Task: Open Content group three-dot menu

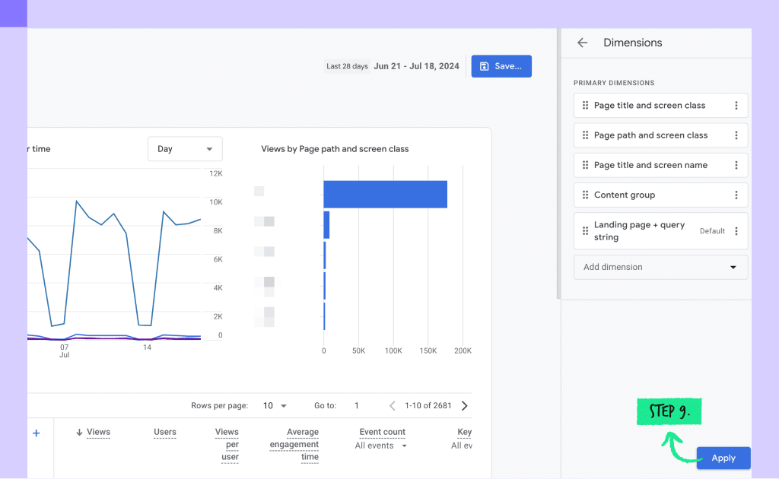Action: [x=736, y=195]
